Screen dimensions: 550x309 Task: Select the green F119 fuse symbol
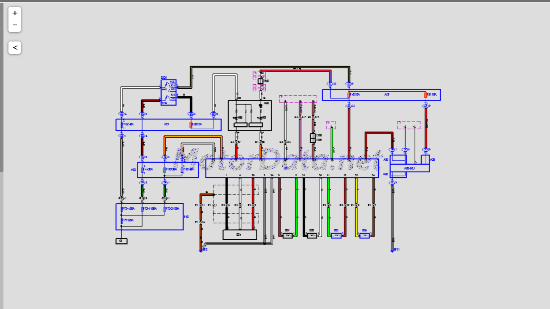(165, 170)
